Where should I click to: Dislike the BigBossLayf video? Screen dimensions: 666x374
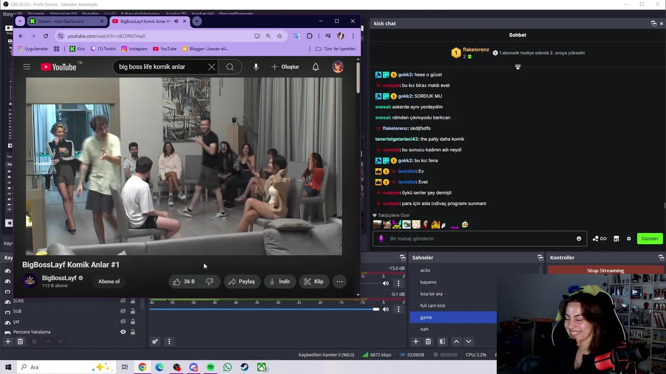click(x=210, y=282)
